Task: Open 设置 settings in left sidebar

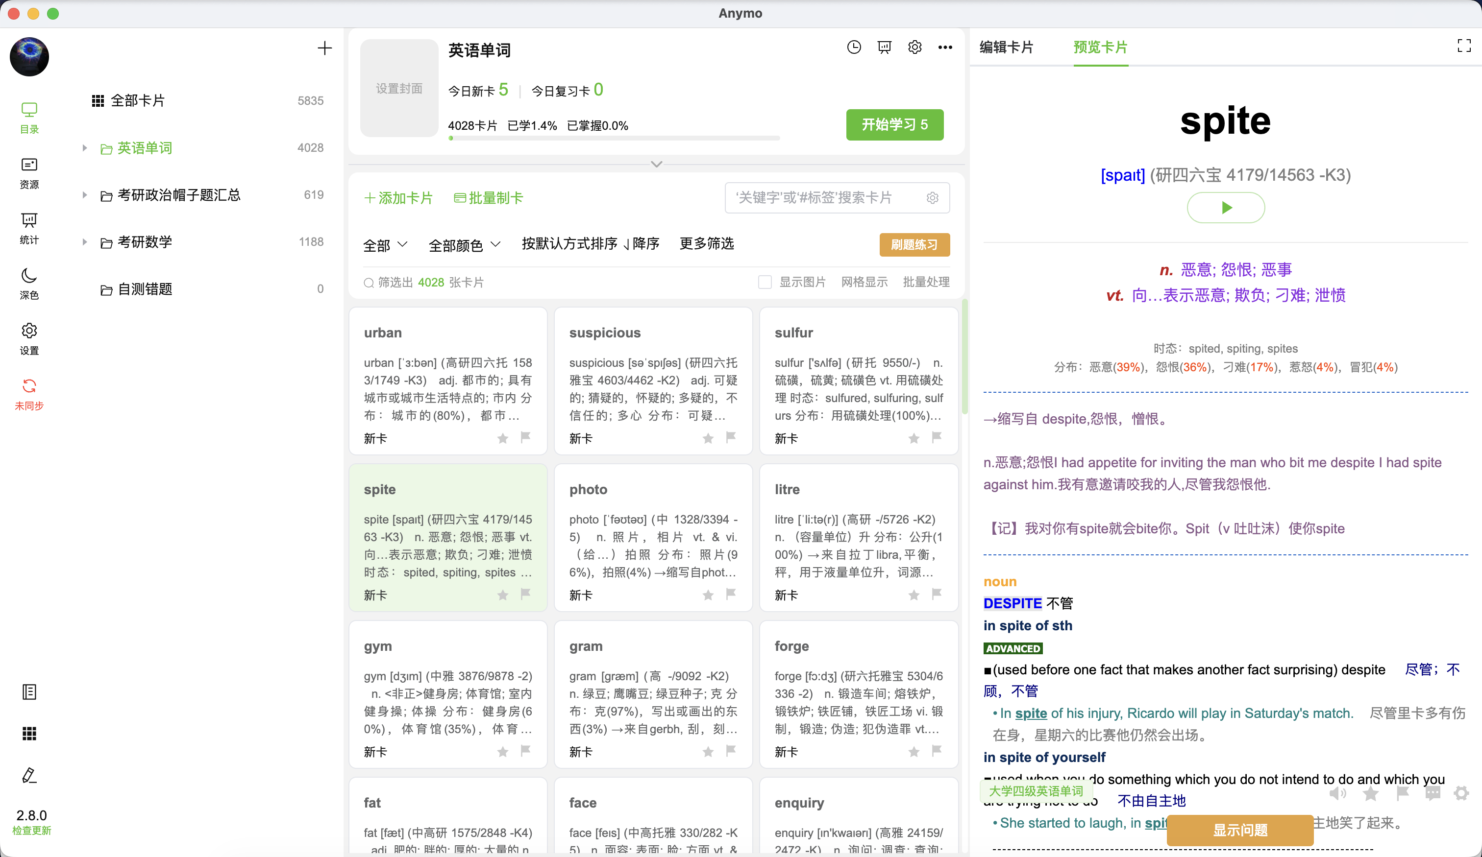Action: click(x=29, y=338)
